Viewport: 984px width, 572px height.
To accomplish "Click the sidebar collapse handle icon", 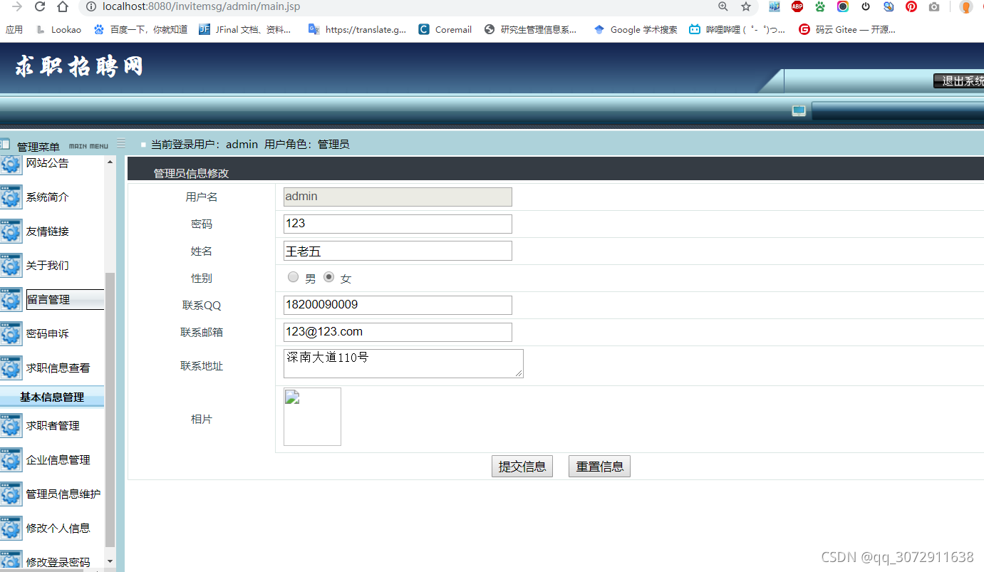I will click(121, 143).
